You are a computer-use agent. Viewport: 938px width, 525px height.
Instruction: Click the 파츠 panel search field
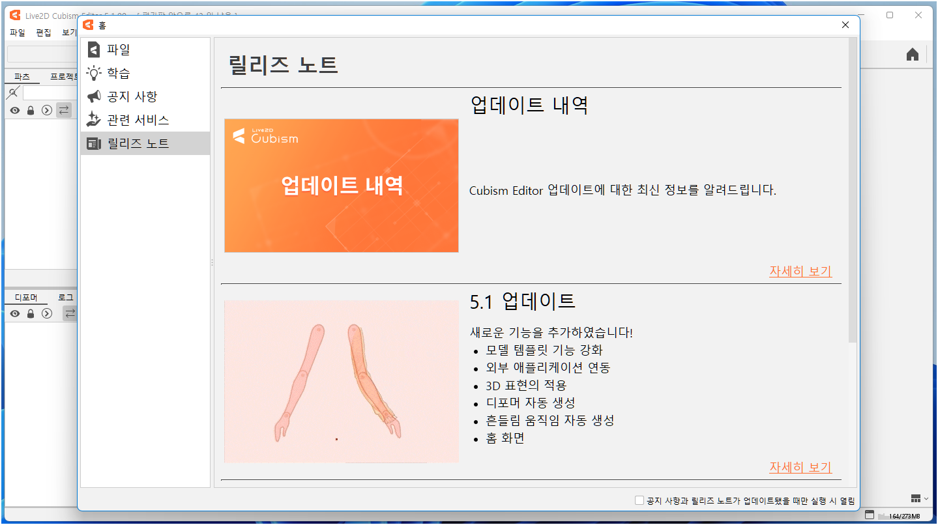click(x=50, y=93)
